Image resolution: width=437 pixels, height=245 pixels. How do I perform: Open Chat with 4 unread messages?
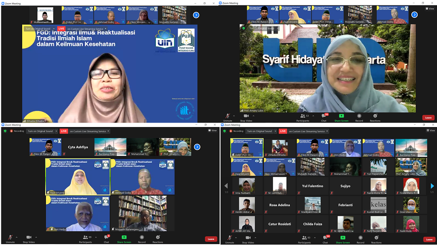106,239
